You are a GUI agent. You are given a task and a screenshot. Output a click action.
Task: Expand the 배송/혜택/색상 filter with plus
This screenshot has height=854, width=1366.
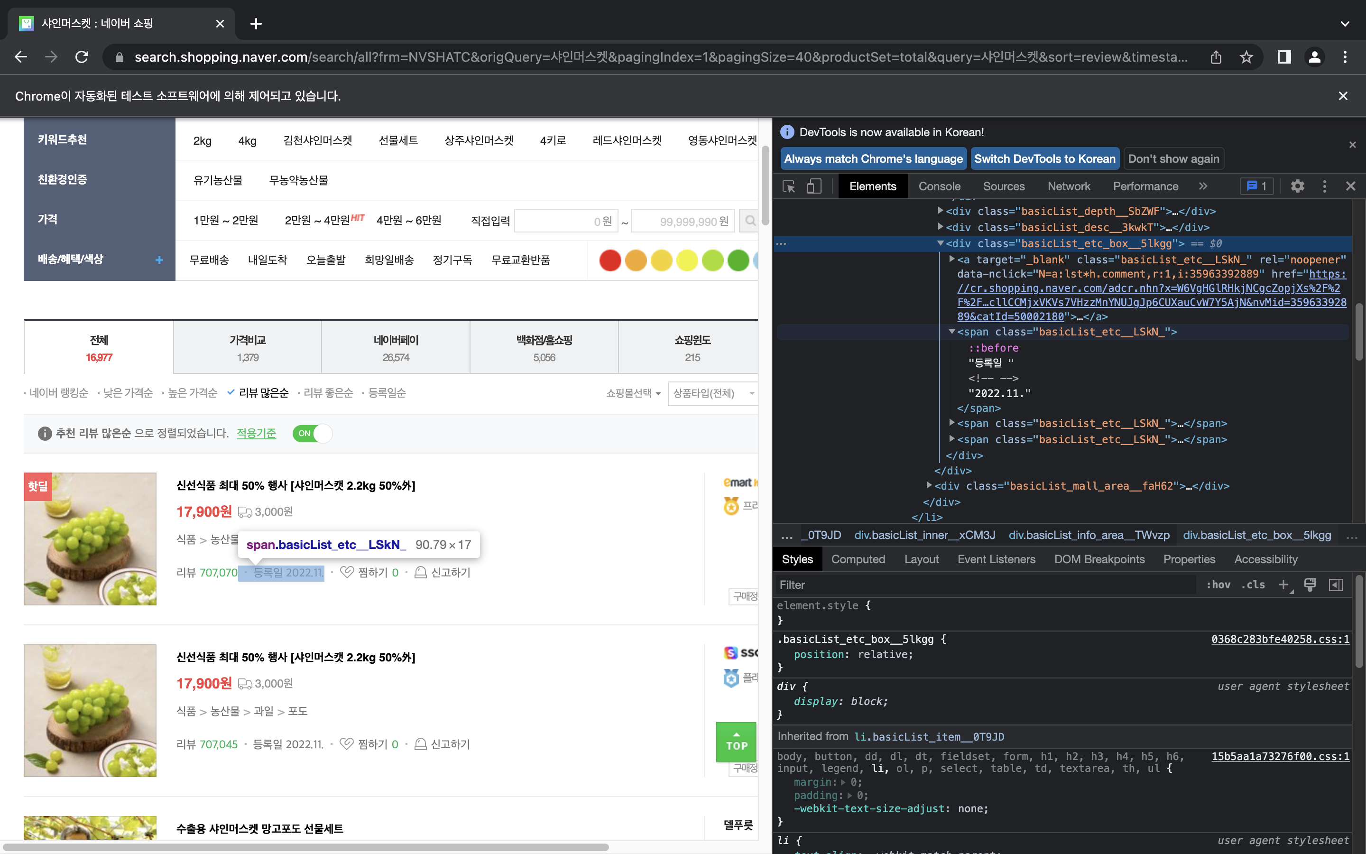point(159,260)
